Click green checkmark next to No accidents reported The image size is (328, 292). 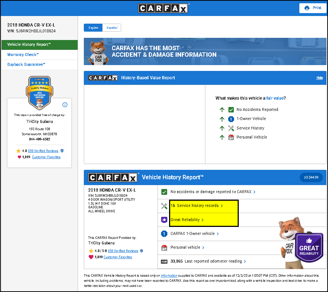[x=164, y=192]
